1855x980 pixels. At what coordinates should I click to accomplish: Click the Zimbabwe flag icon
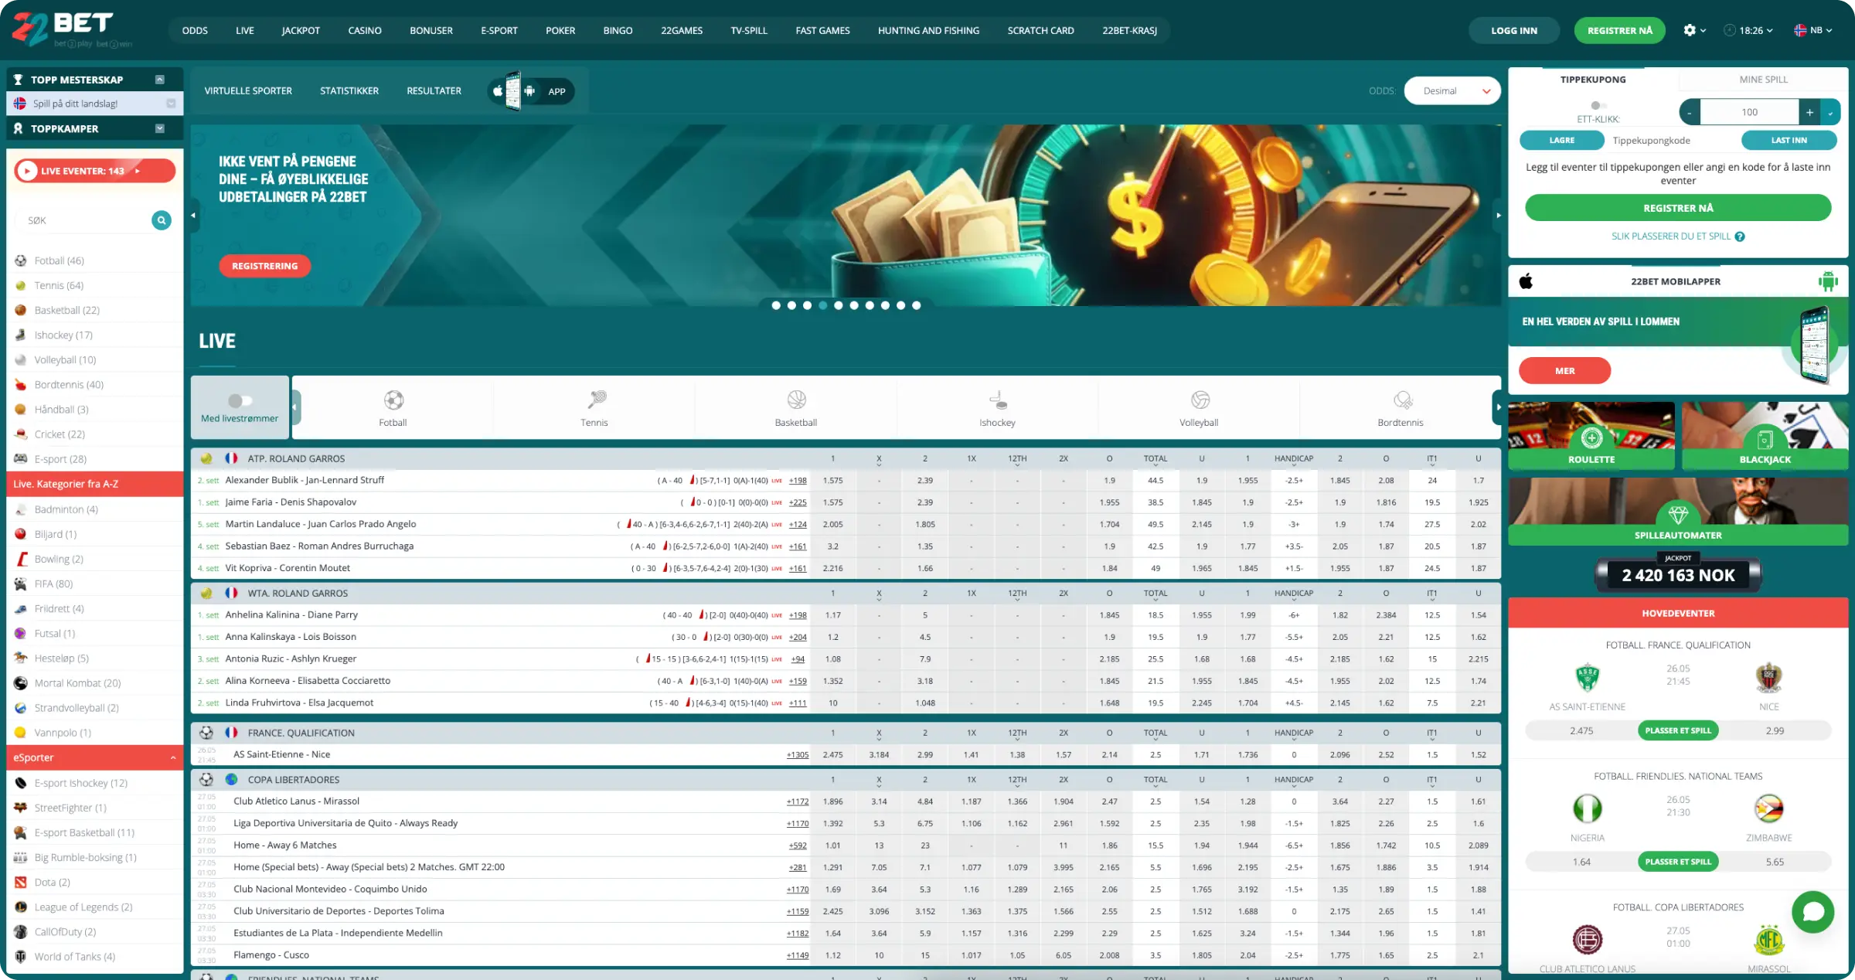pyautogui.click(x=1768, y=808)
